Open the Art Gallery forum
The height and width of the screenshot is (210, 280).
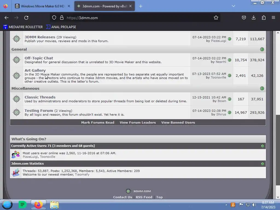35,70
